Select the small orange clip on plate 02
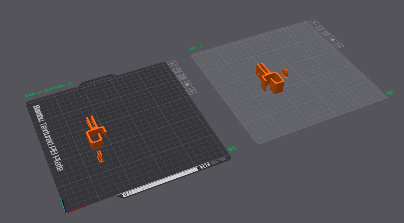 (x=285, y=72)
